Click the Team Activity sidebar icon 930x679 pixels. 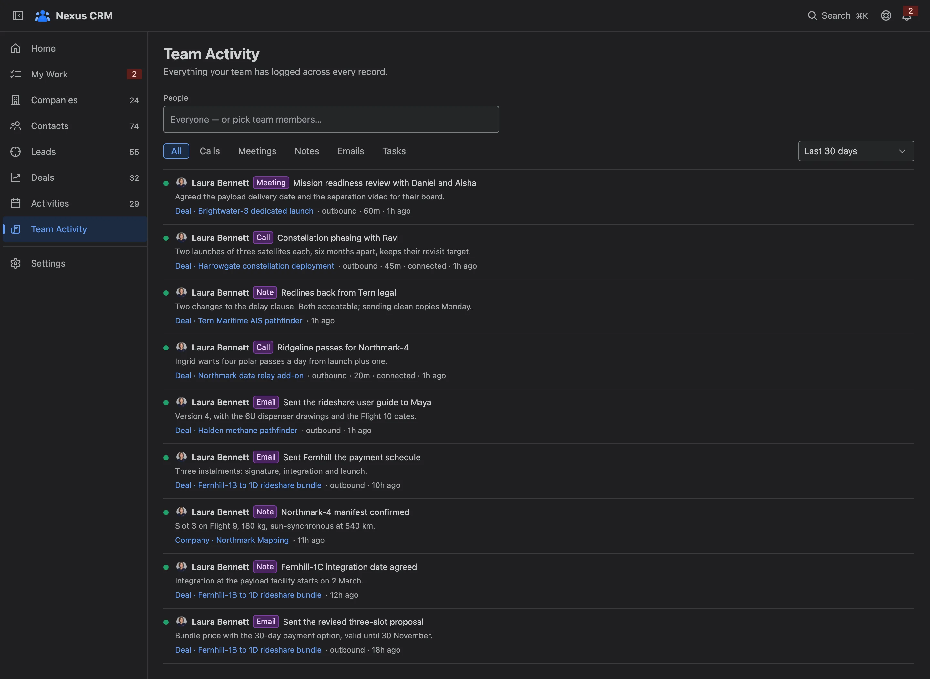[x=15, y=229]
